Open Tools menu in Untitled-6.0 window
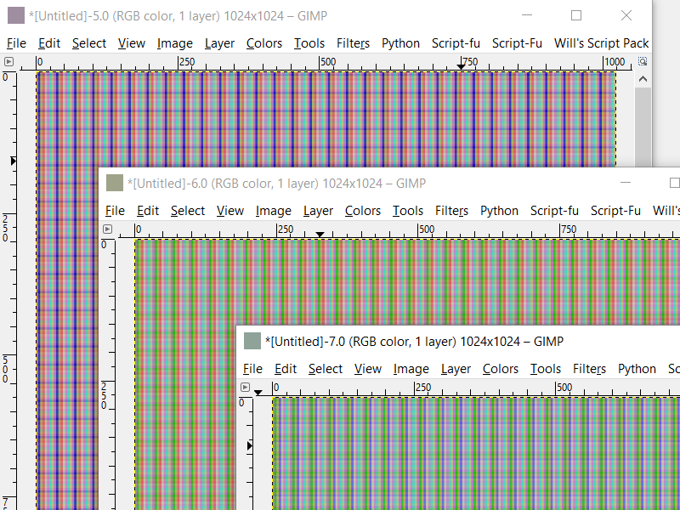Screen dimensions: 680x510 [408, 211]
